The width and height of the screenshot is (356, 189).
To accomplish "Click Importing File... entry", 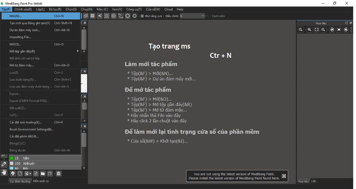I will [41, 37].
